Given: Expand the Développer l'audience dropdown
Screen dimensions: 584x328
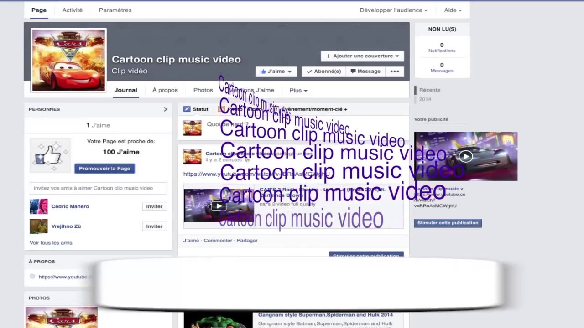Looking at the screenshot, I should click(x=393, y=10).
